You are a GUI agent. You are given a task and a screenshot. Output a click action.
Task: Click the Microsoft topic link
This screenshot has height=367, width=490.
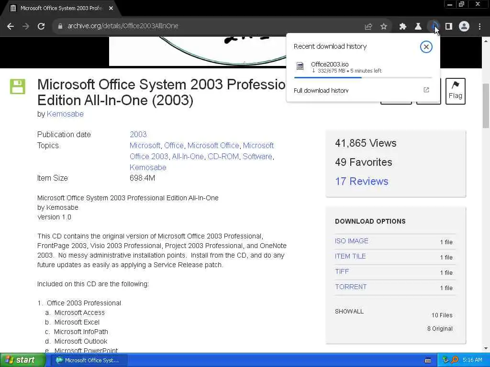145,145
